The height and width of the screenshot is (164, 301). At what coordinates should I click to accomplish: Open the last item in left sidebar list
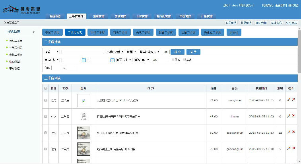14,68
